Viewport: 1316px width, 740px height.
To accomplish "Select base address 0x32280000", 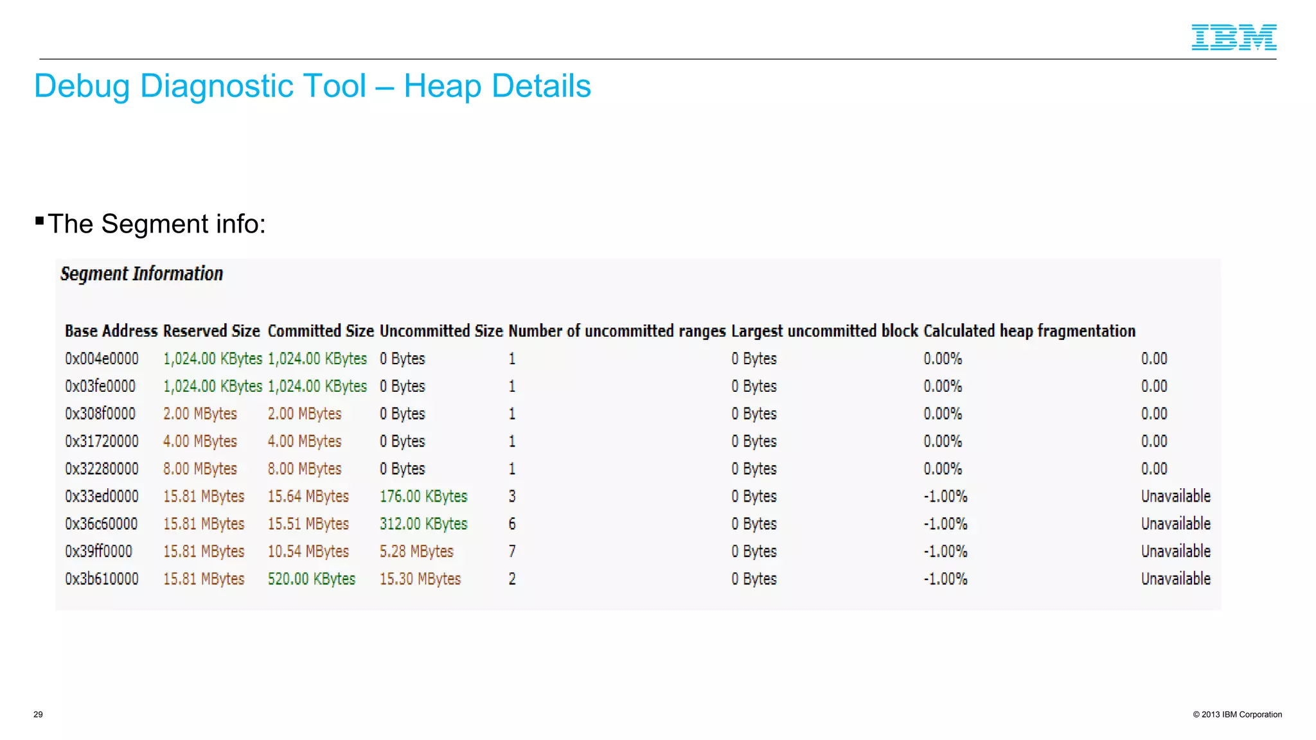I will pyautogui.click(x=102, y=469).
